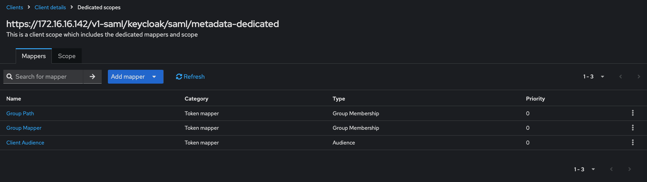Click the bottom next page arrow
This screenshot has height=182, width=647.
(629, 169)
